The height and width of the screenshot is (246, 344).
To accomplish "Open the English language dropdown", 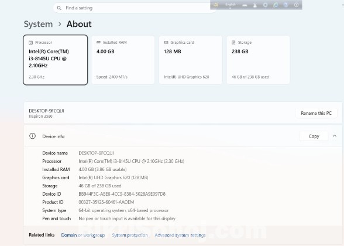I will (230, 5).
